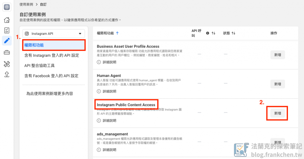
Task: Open the Instagram API dropdown
Action: (x=53, y=34)
